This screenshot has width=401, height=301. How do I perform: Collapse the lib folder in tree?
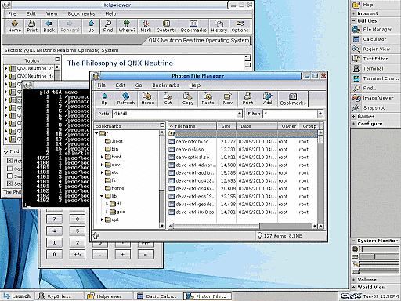pos(102,196)
